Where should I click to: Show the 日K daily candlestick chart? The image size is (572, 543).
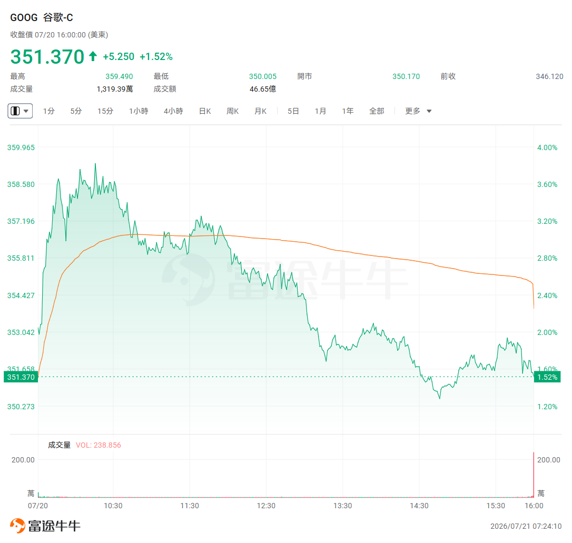click(x=205, y=111)
